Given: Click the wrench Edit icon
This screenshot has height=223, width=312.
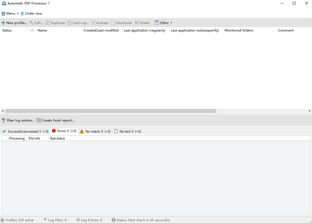Looking at the screenshot, I should point(31,23).
